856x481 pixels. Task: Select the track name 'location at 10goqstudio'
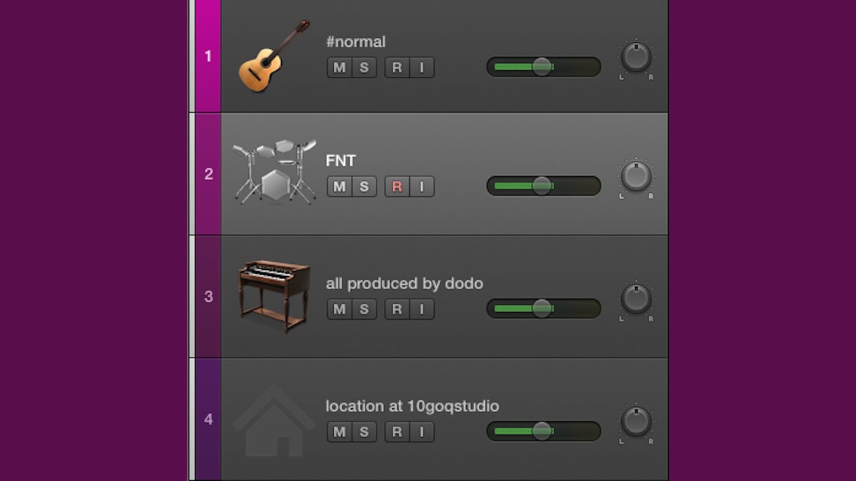pyautogui.click(x=412, y=406)
